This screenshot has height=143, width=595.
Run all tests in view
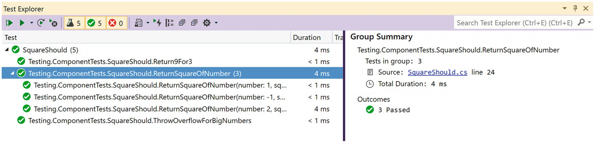(x=9, y=23)
